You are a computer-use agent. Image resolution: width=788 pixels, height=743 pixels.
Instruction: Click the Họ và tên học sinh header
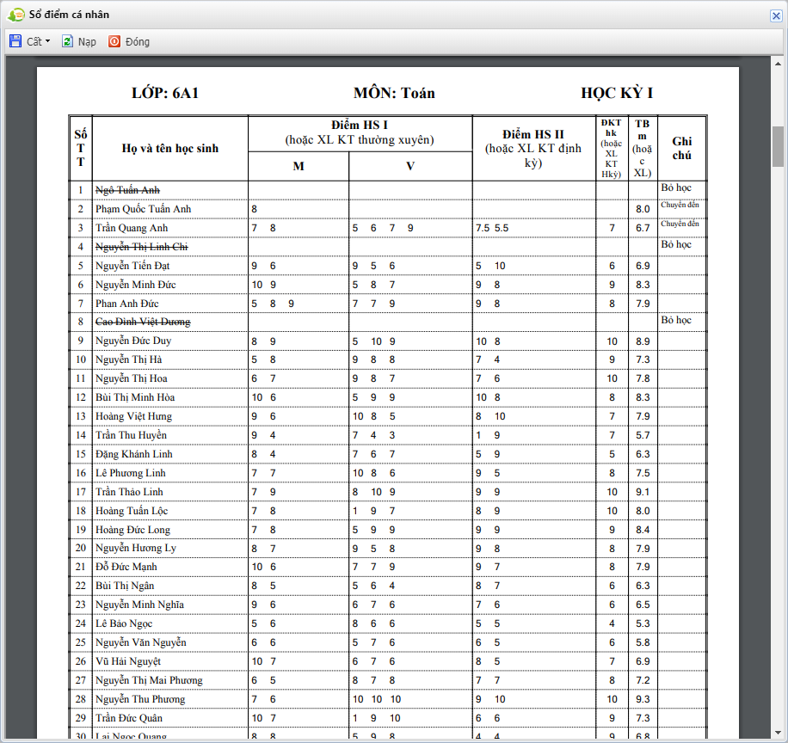point(169,148)
